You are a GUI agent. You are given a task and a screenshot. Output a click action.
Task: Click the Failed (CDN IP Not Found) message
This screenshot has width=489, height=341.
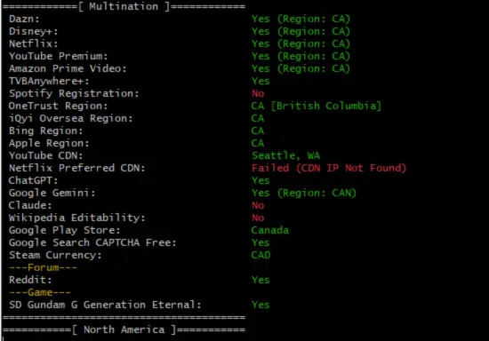tap(329, 168)
